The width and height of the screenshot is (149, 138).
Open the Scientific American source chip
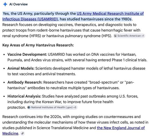pyautogui.click(x=129, y=36)
